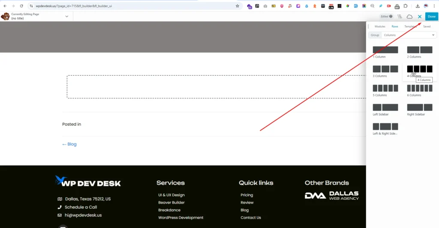This screenshot has height=228, width=439.
Task: Choose the Left Sidebar row layout
Action: (x=385, y=107)
